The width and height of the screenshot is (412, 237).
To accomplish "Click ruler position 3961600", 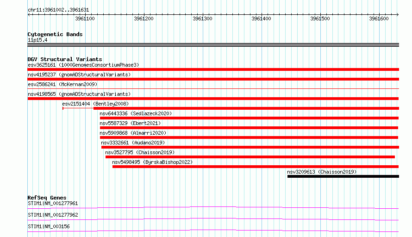I will [379, 19].
